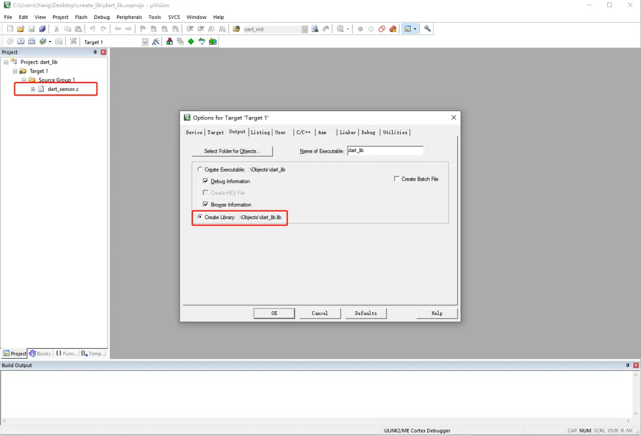Click the Enable/Disable Breakpoint hollow circle icon
The width and height of the screenshot is (641, 436).
point(371,29)
